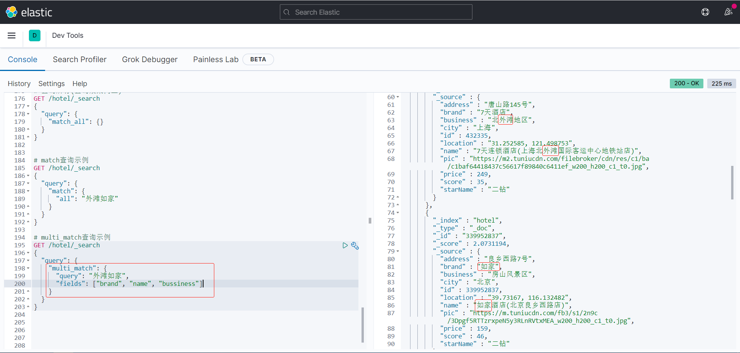This screenshot has height=353, width=740.
Task: Collapse the fold arrow at line 196
Action: pyautogui.click(x=28, y=253)
